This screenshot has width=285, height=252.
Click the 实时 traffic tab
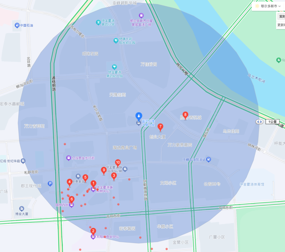tap(281, 17)
